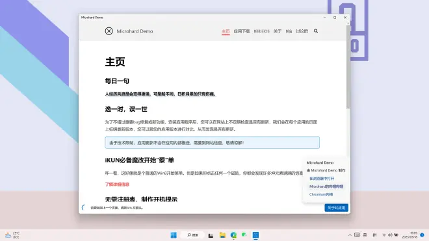Screen dimensions: 429x241
Task: Click the blue-bordered technical limitation notice
Action: click(x=212, y=142)
